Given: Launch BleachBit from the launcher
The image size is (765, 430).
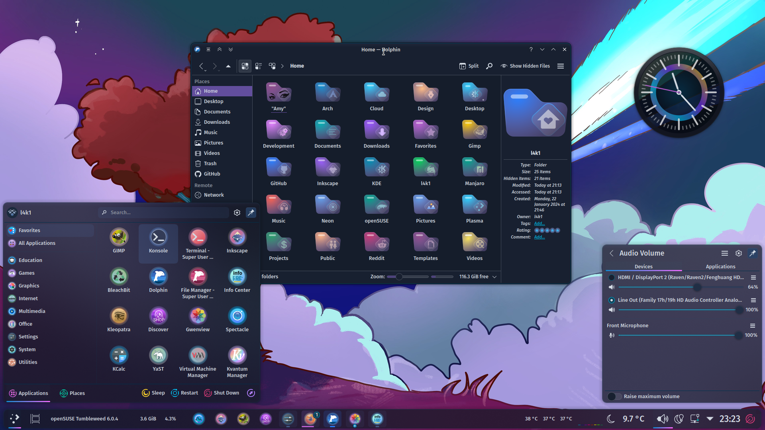Looking at the screenshot, I should point(119,281).
